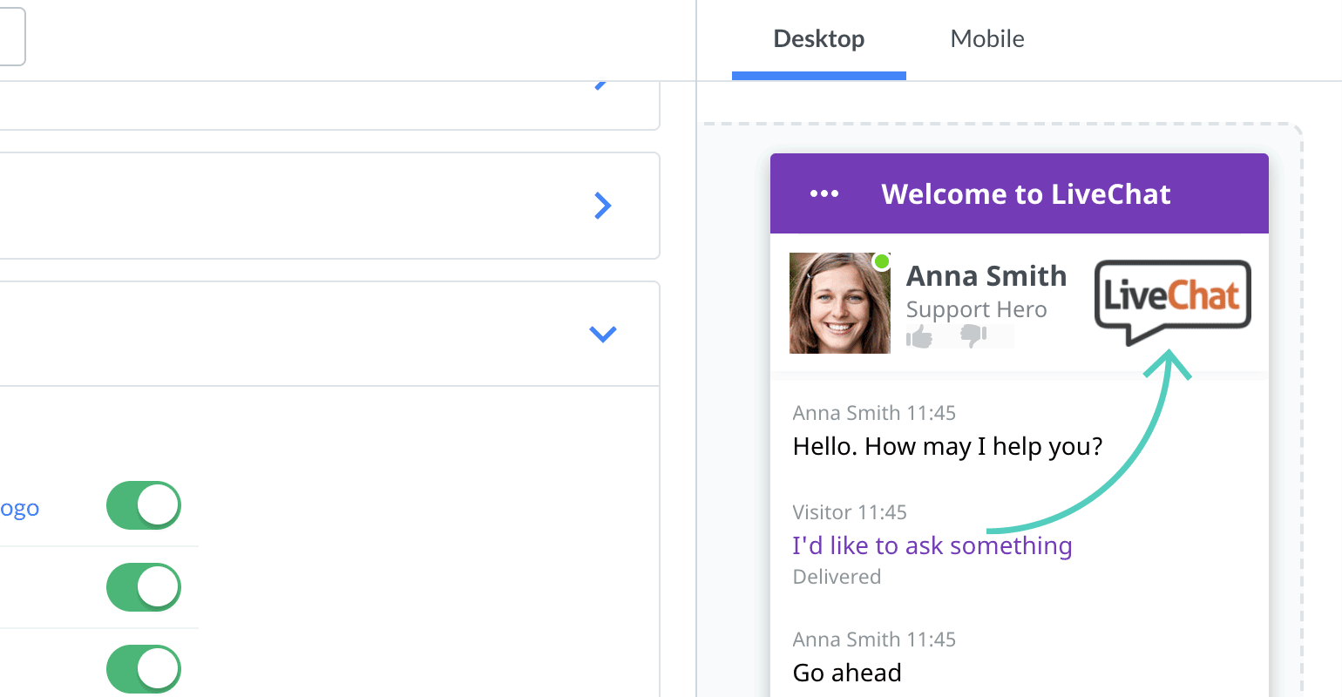Click the LiveChat logo in chat widget
1342x697 pixels.
click(x=1173, y=302)
